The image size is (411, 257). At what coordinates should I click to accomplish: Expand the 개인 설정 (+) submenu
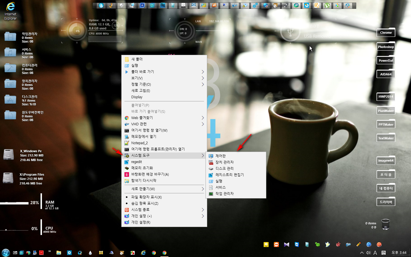pyautogui.click(x=164, y=216)
